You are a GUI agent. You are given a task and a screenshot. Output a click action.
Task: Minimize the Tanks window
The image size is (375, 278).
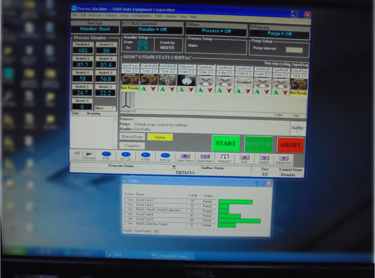click(x=255, y=183)
